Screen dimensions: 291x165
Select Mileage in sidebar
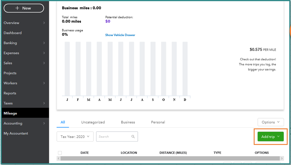tap(25, 113)
